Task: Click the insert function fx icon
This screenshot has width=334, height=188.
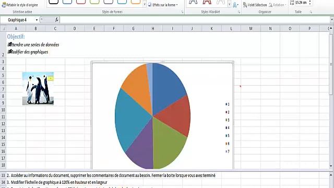Action: [57, 20]
